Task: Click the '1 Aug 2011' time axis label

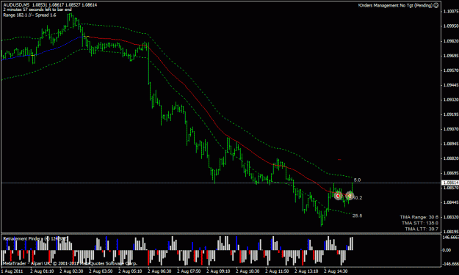Action: click(12, 271)
